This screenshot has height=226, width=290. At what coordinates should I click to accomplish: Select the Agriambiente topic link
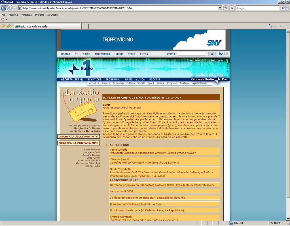pyautogui.click(x=200, y=83)
